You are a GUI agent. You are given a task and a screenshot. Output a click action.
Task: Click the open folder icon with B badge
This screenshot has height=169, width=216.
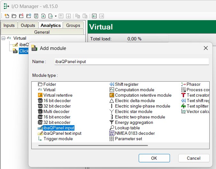(29, 16)
